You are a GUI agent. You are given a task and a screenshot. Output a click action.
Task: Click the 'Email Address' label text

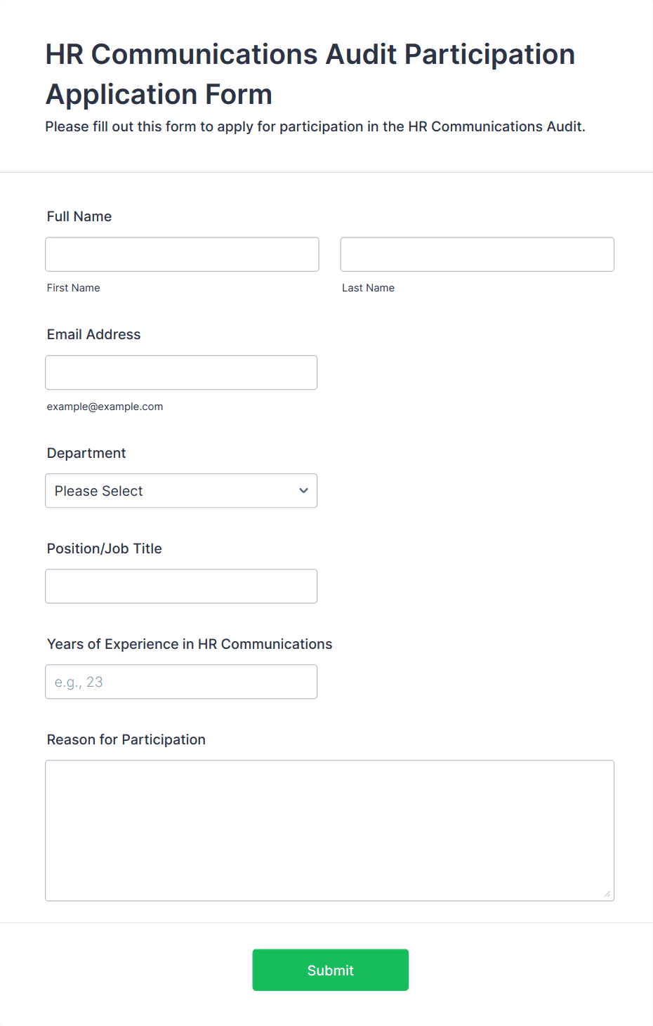click(93, 334)
